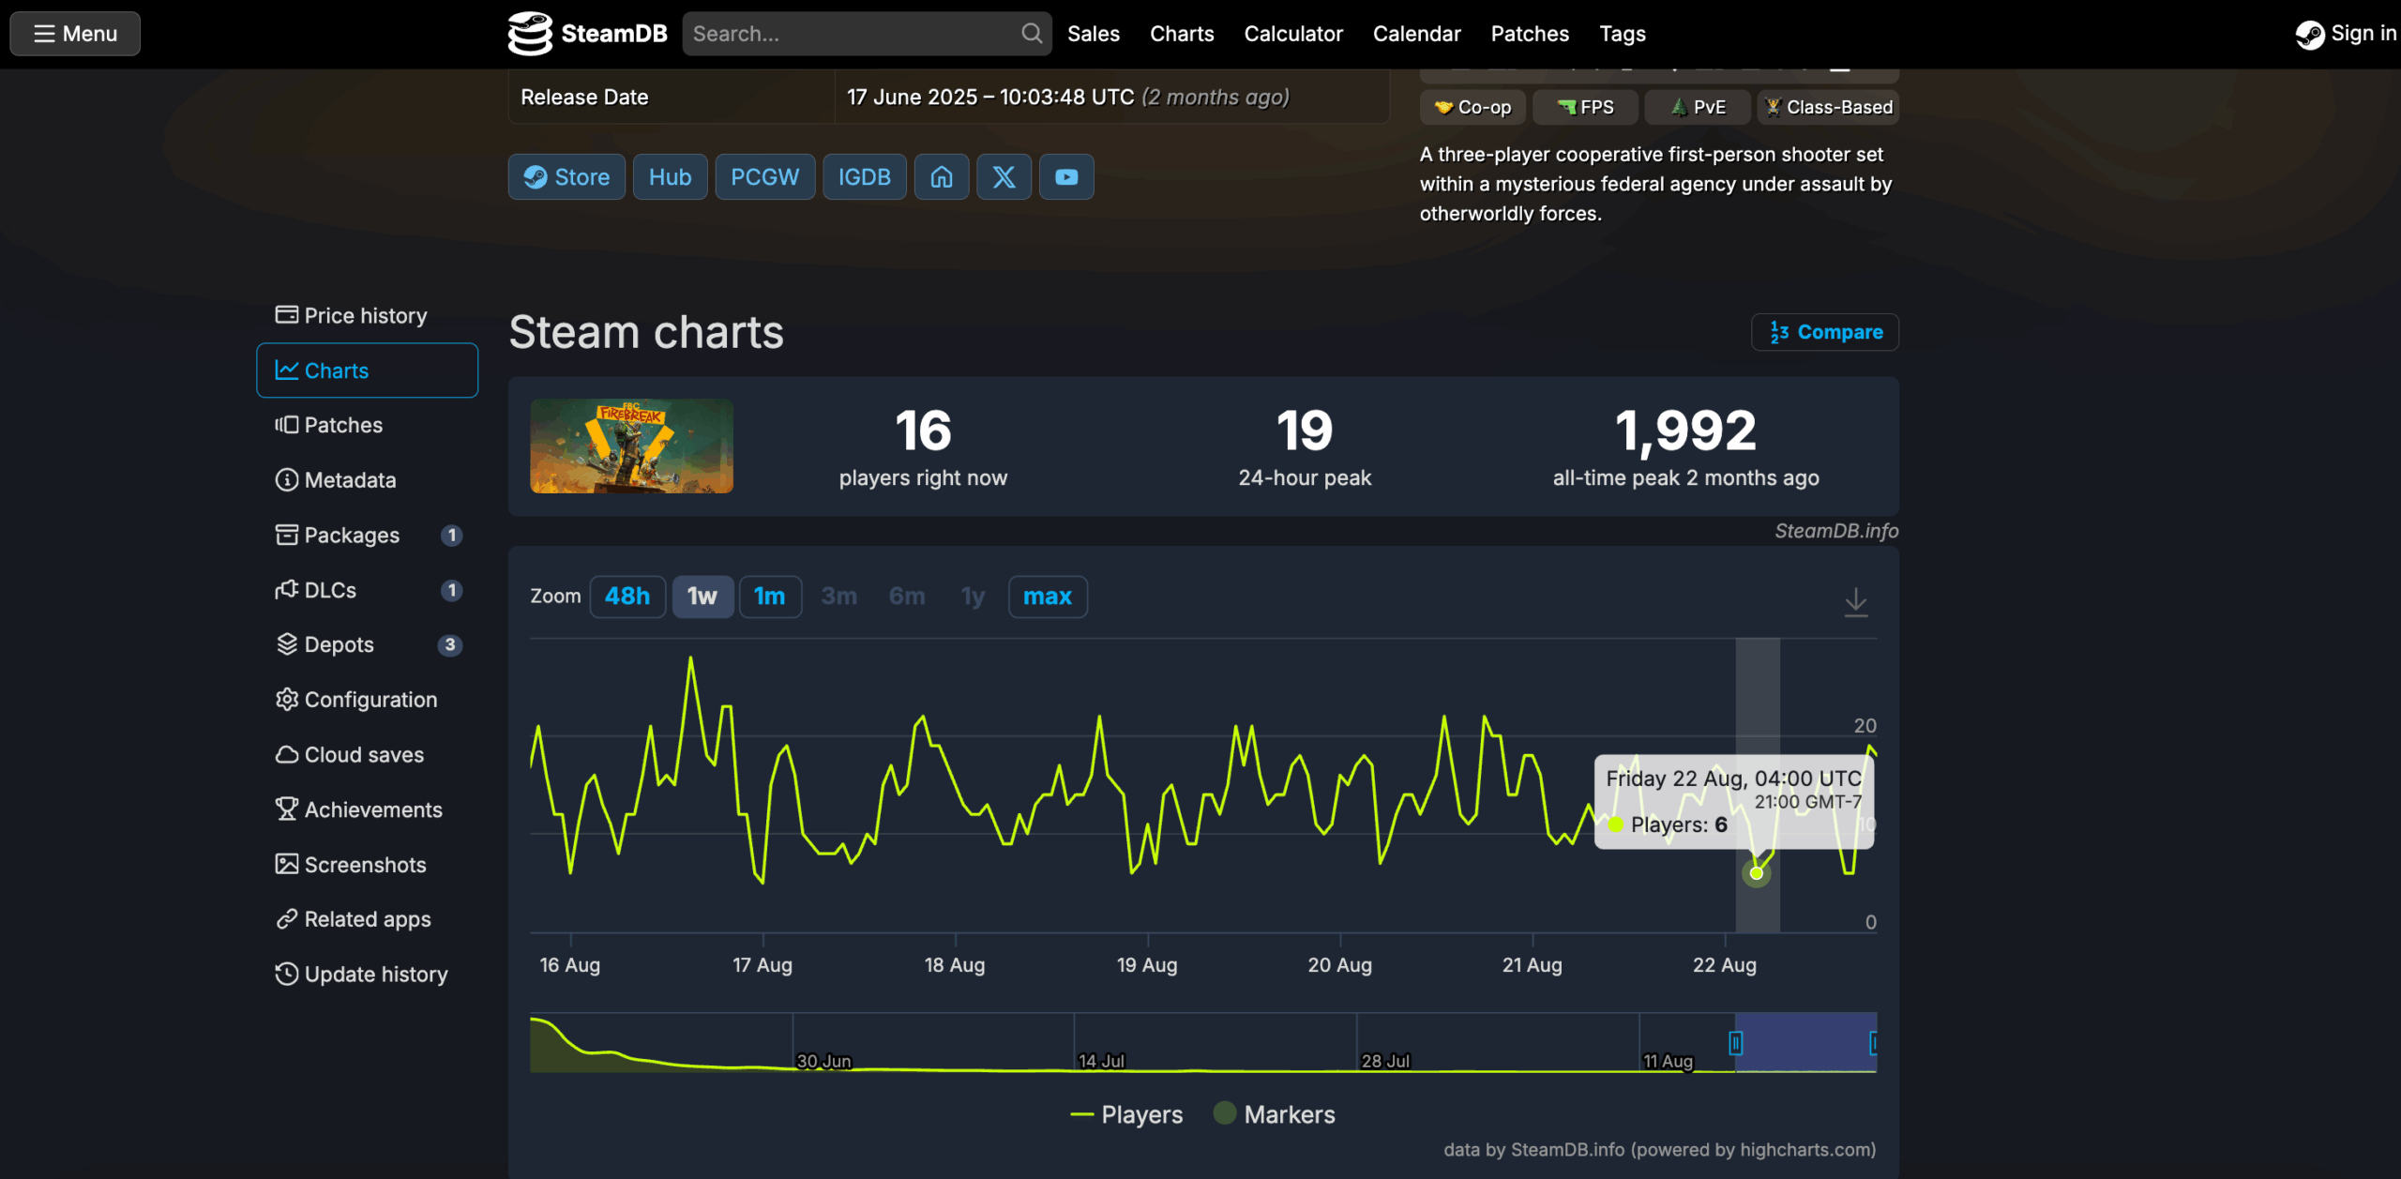The width and height of the screenshot is (2401, 1179).
Task: Open the X (Twitter) icon link
Action: (x=1004, y=176)
